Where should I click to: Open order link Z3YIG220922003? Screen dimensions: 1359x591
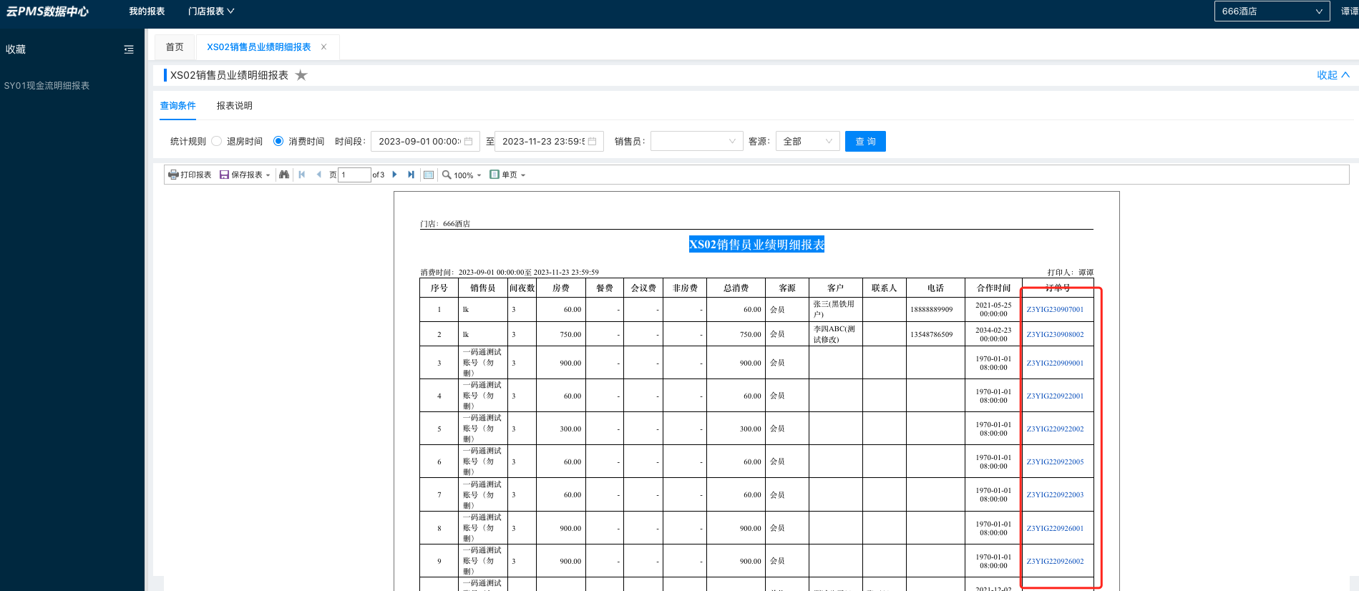point(1055,495)
